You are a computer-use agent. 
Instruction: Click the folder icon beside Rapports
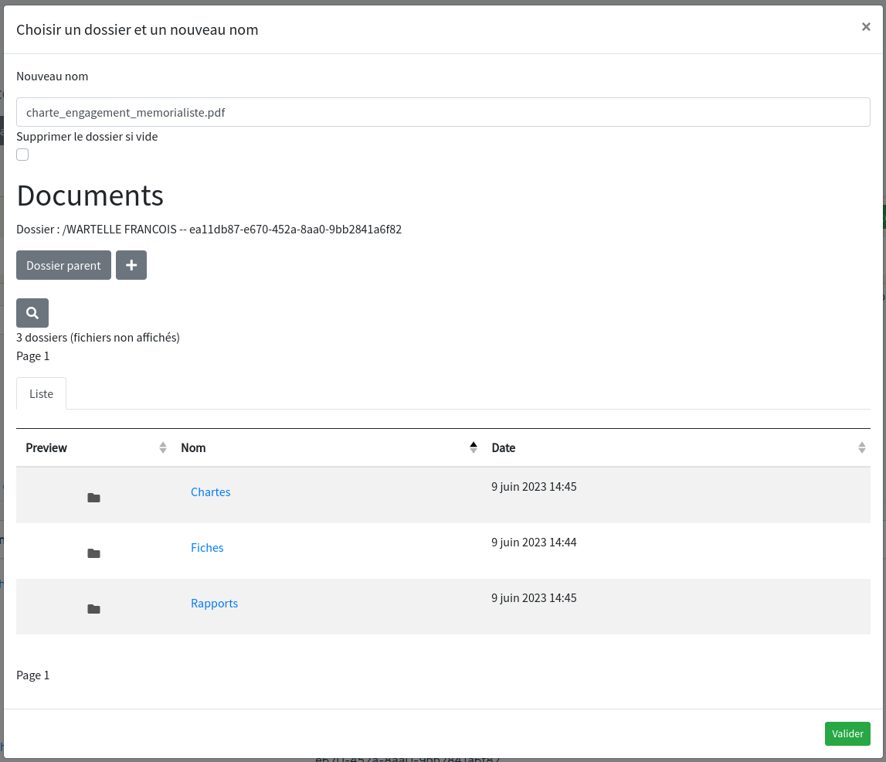[93, 609]
